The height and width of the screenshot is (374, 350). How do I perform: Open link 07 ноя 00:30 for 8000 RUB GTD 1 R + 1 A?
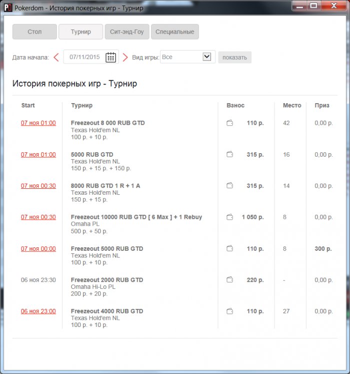click(38, 186)
